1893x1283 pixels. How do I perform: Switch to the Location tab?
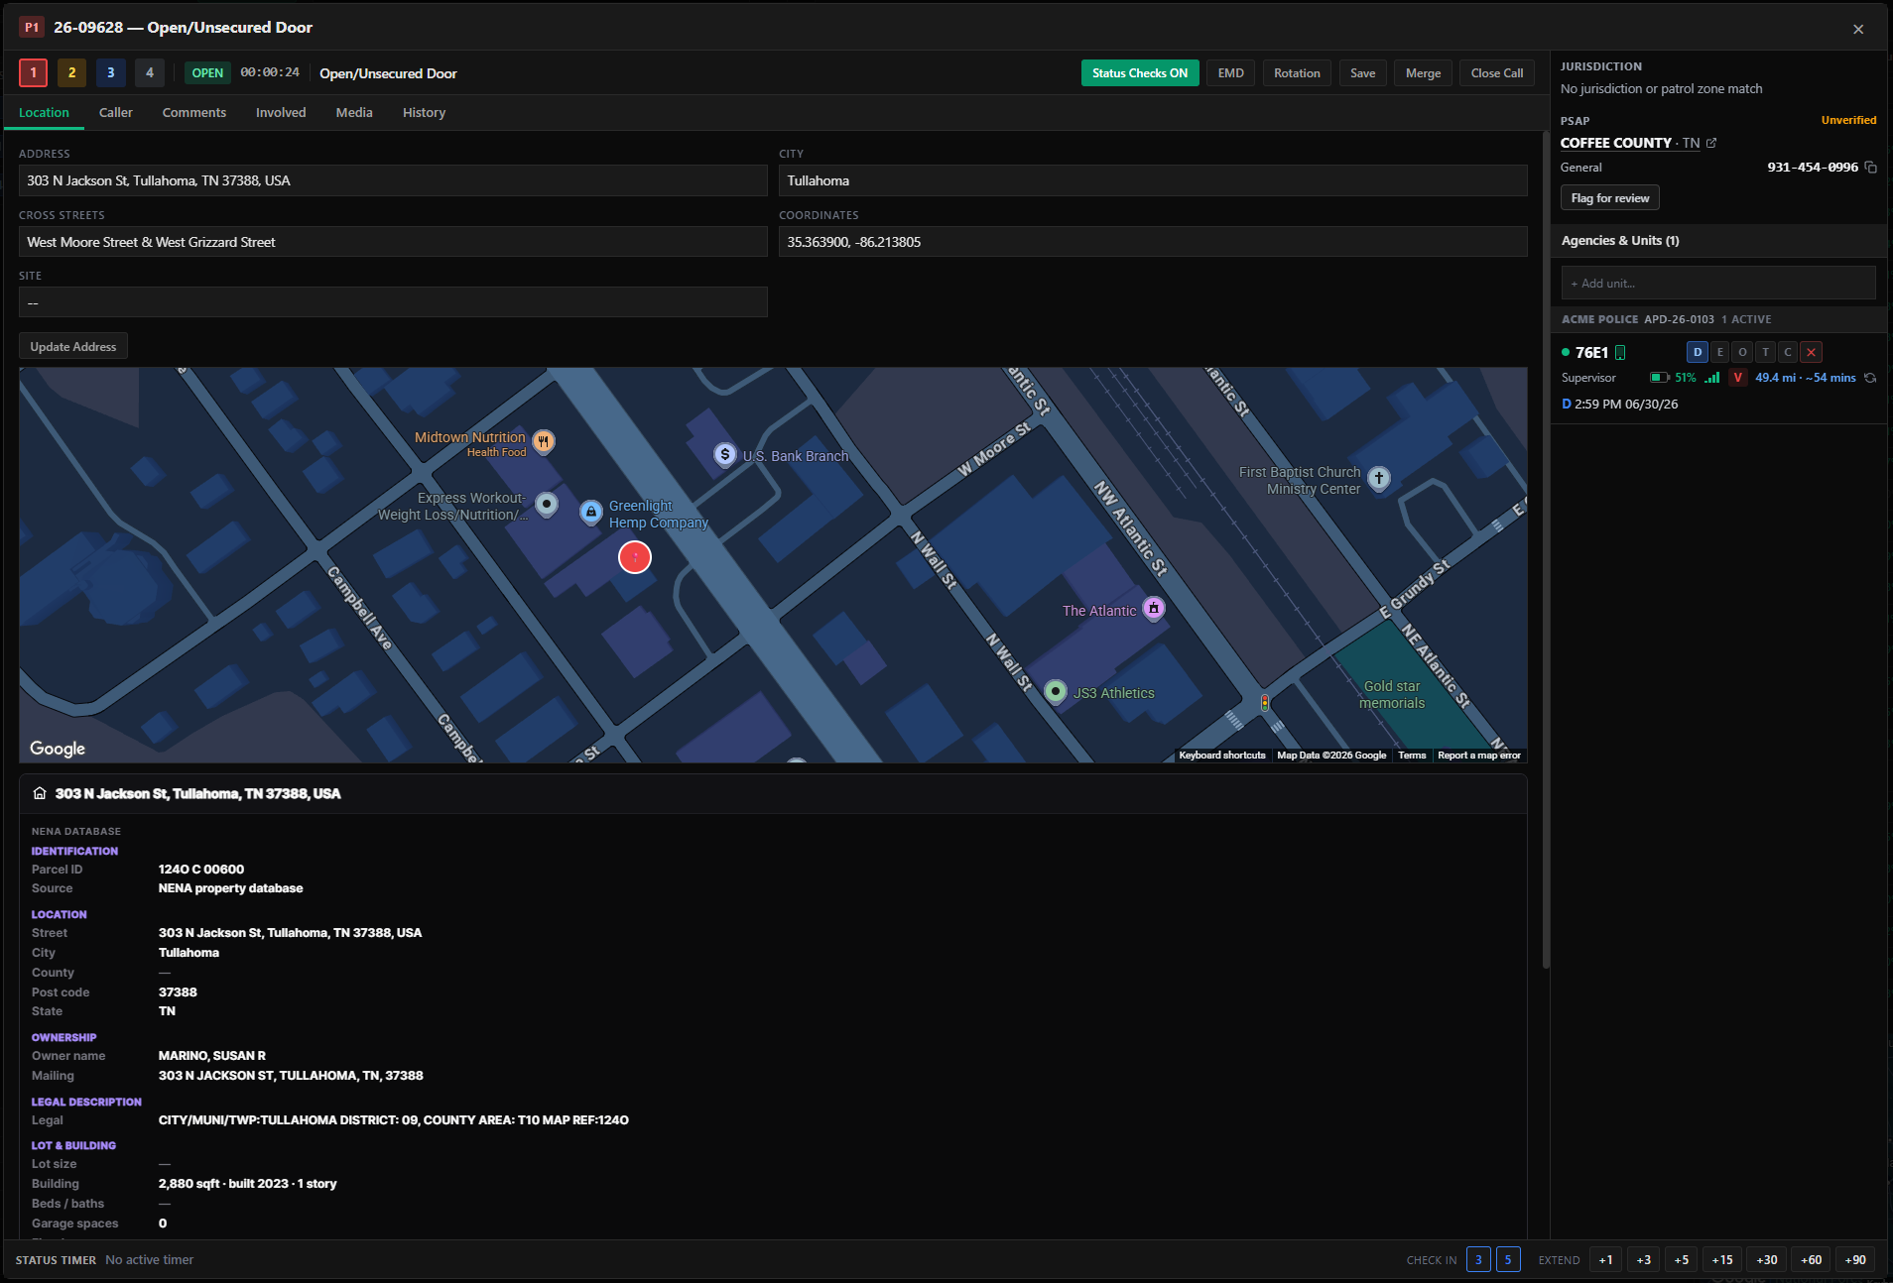[44, 113]
